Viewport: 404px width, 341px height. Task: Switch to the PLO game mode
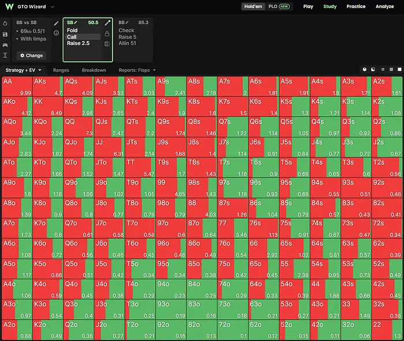[272, 6]
